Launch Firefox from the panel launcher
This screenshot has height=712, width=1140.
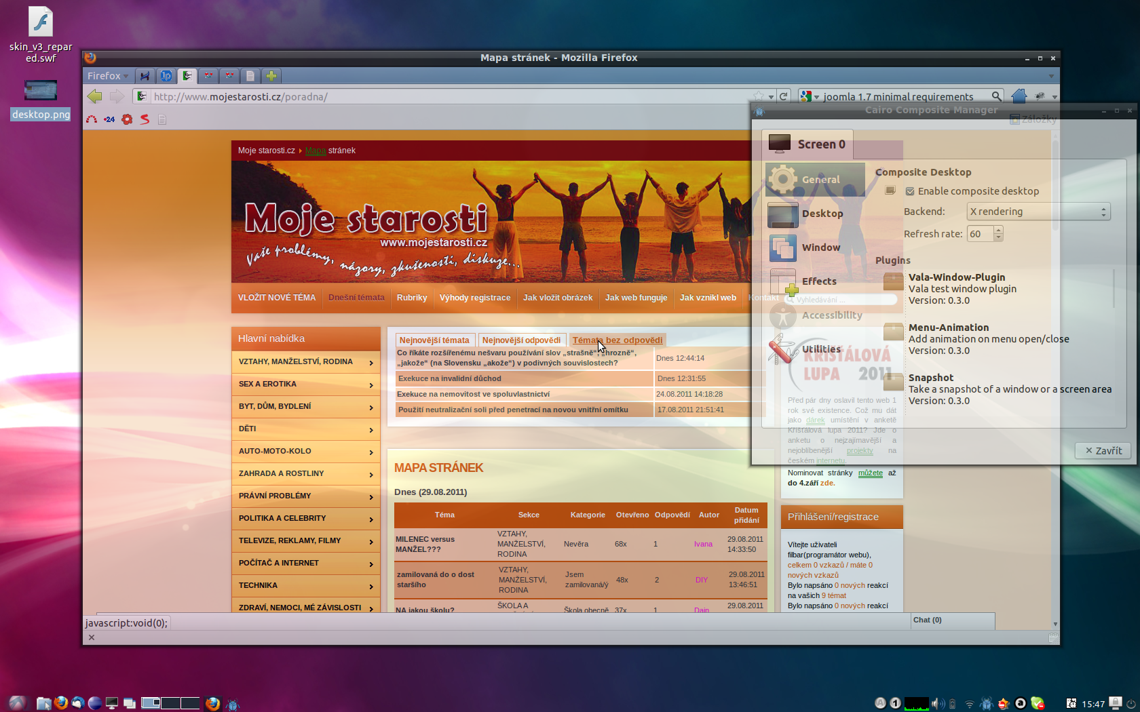pos(61,703)
